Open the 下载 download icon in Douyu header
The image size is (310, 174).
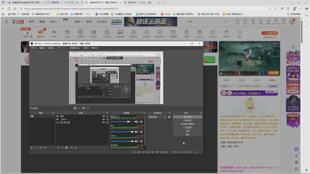coord(253,22)
